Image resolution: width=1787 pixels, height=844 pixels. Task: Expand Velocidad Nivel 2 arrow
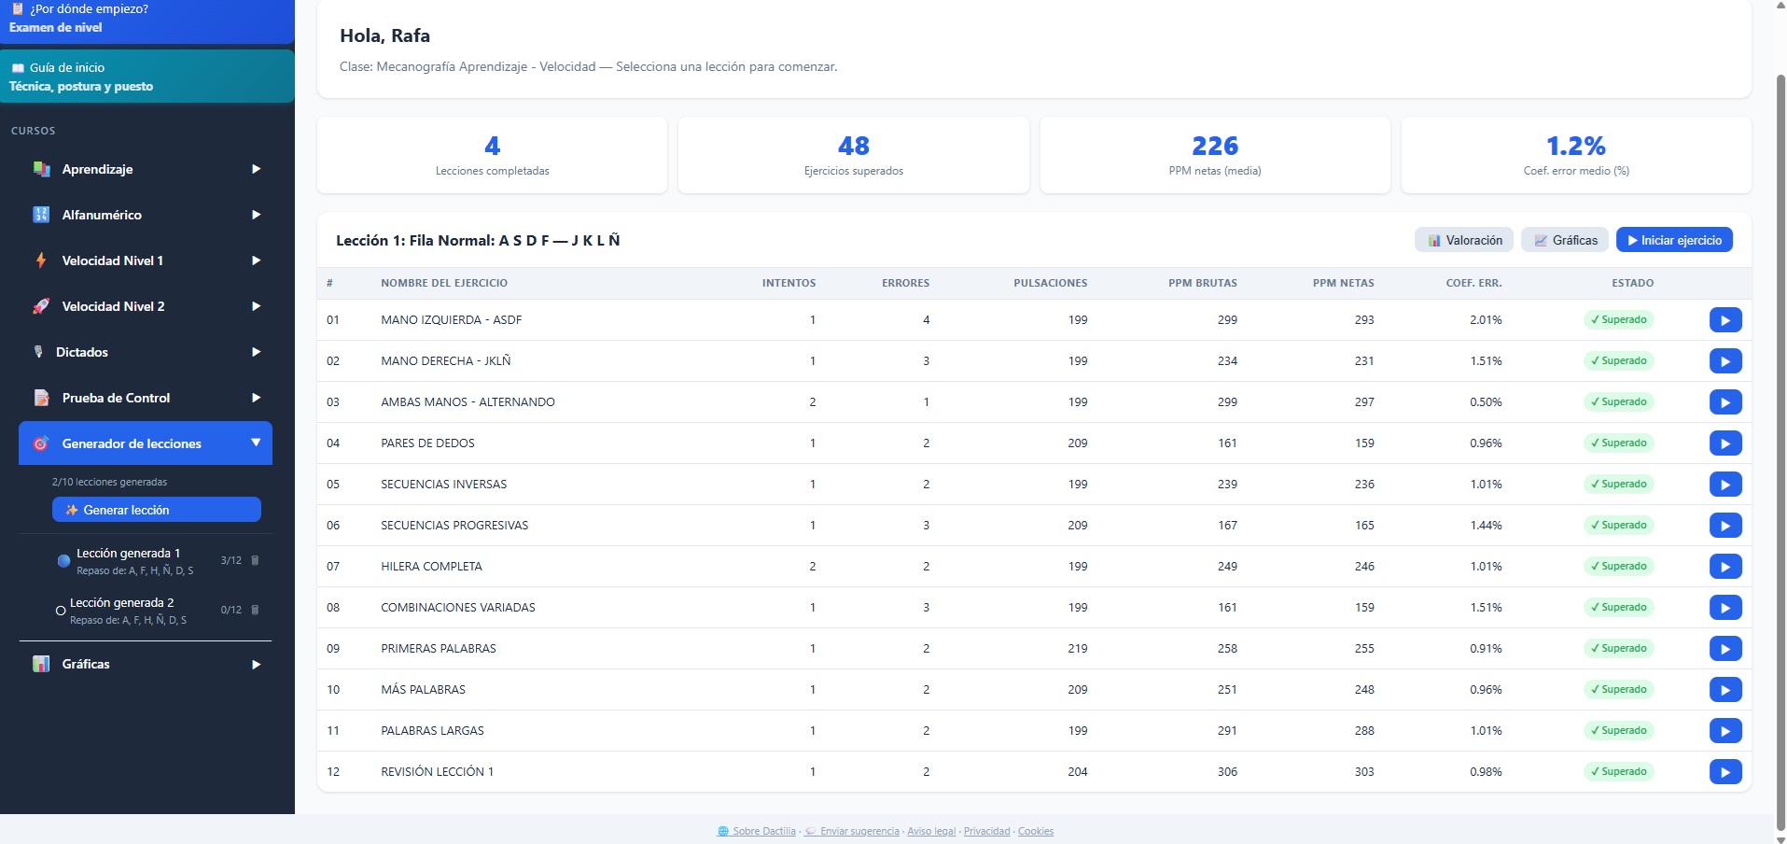coord(256,306)
